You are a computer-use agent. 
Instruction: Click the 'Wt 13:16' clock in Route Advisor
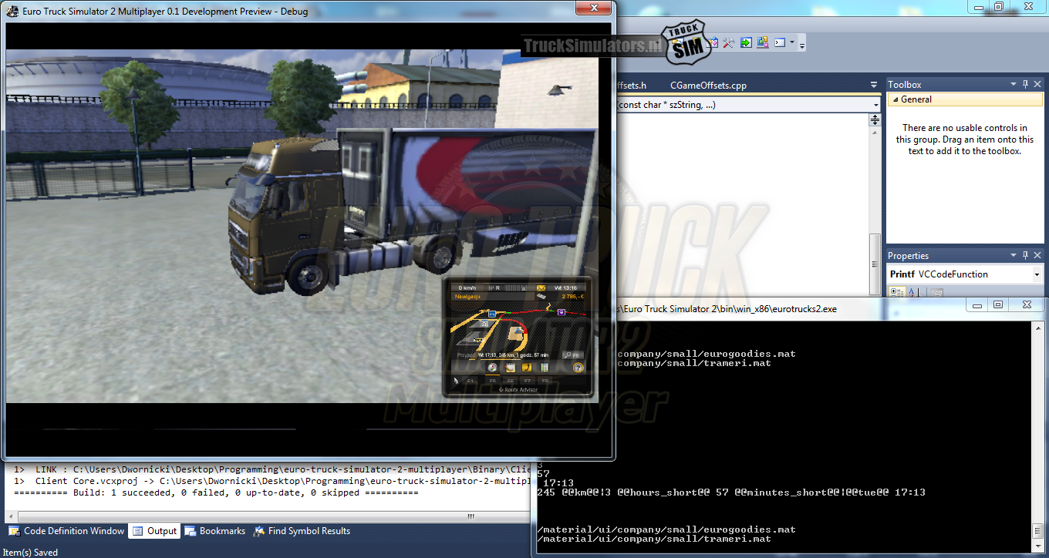[x=567, y=287]
